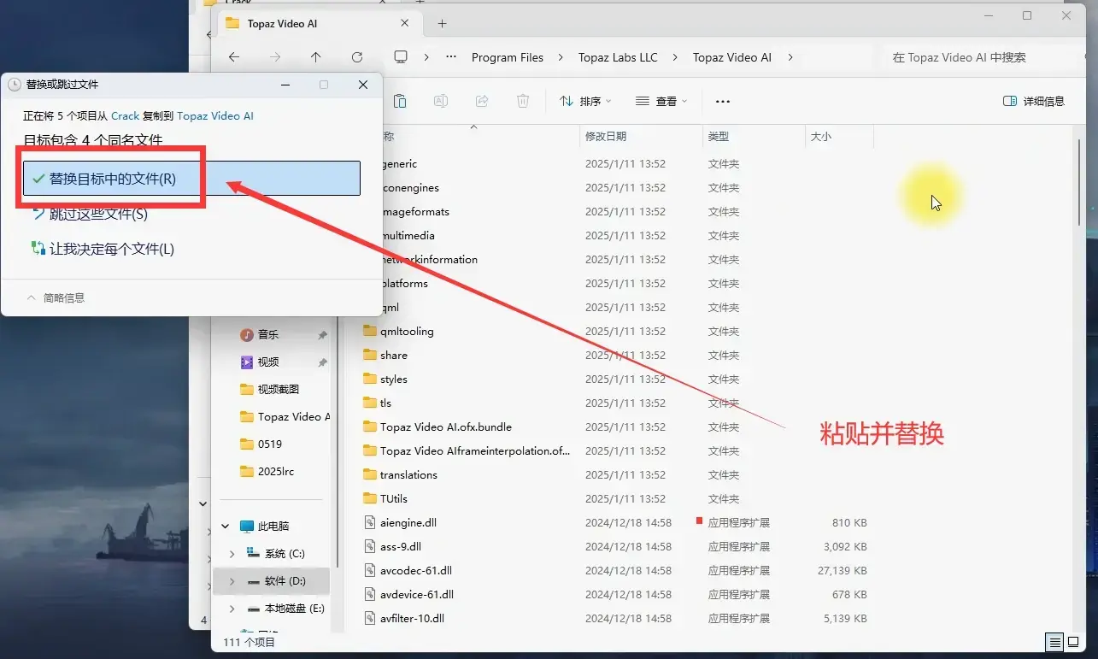This screenshot has height=659, width=1098.
Task: Sort by 修改日期 column header
Action: point(639,136)
